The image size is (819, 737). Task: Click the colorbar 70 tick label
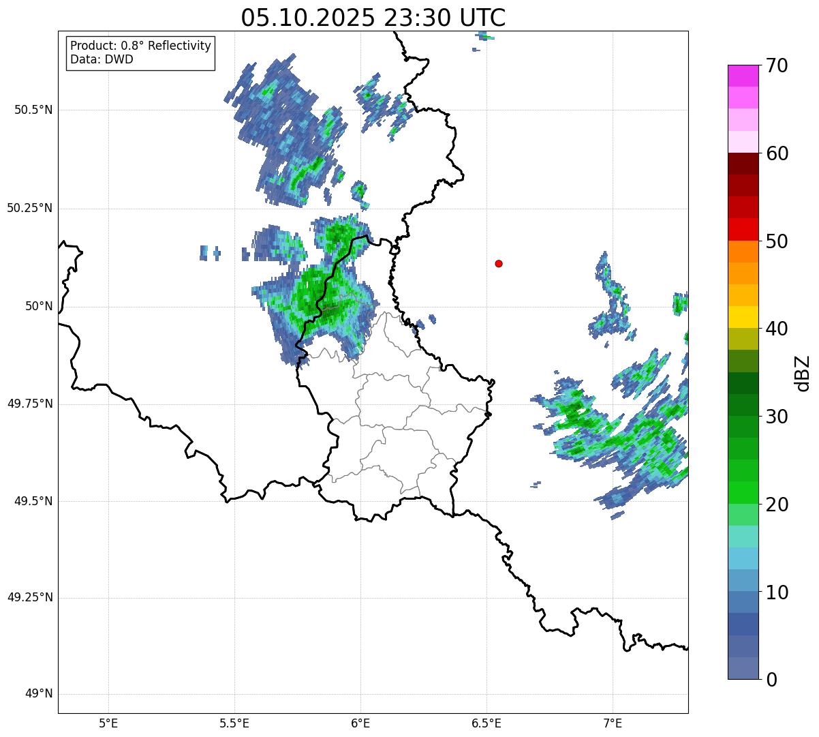coord(777,65)
